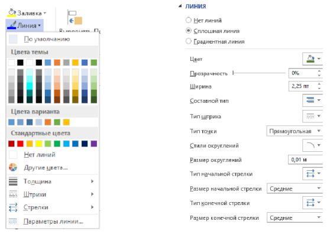Click the Составной тип lines icon

pyautogui.click(x=312, y=100)
